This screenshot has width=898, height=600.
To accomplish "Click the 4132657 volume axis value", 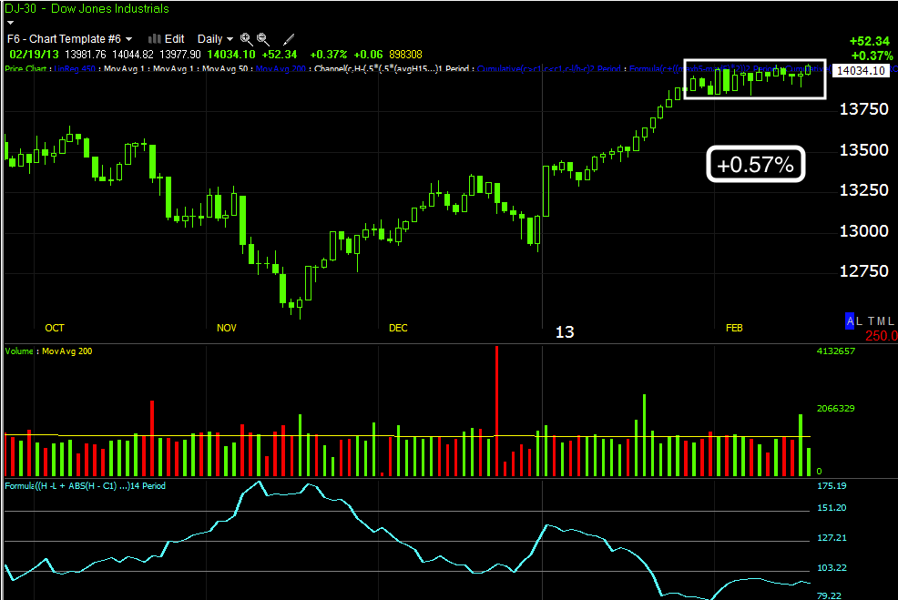I will (x=835, y=351).
